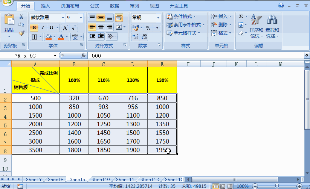
Task: Increase font size with large A
Action: tap(65, 28)
